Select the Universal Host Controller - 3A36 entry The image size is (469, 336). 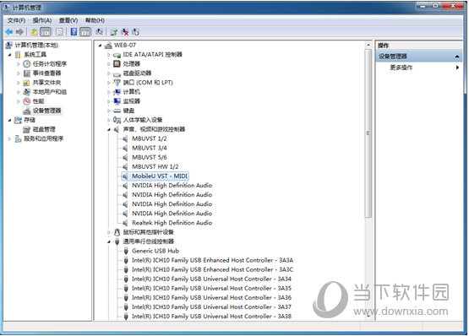[211, 298]
